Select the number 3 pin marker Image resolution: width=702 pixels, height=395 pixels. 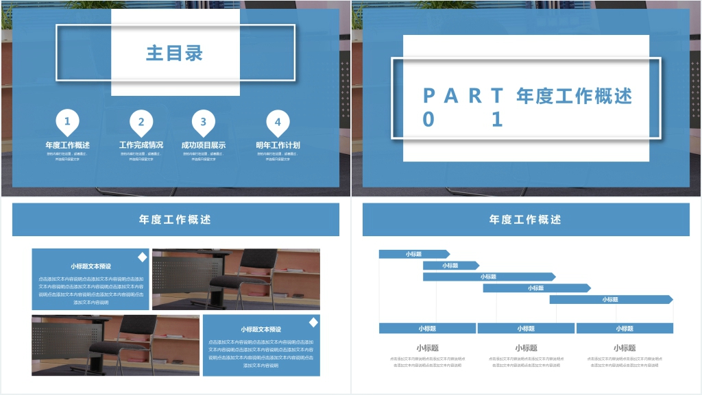click(203, 123)
